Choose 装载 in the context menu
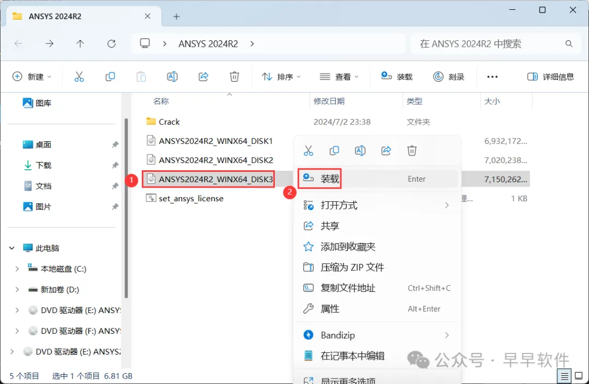Screen dimensions: 589x384 (377, 179)
